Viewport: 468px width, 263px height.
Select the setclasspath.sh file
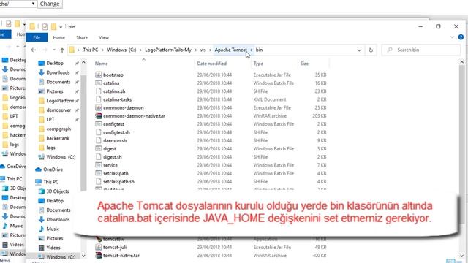click(118, 181)
